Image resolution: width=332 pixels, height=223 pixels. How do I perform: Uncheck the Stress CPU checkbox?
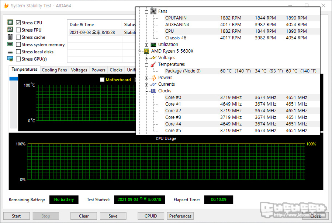18,22
